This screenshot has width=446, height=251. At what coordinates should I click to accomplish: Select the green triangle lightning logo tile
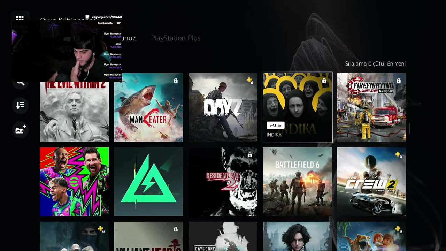(x=148, y=182)
